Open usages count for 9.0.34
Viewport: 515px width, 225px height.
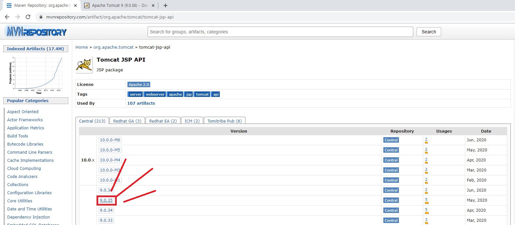pyautogui.click(x=426, y=210)
